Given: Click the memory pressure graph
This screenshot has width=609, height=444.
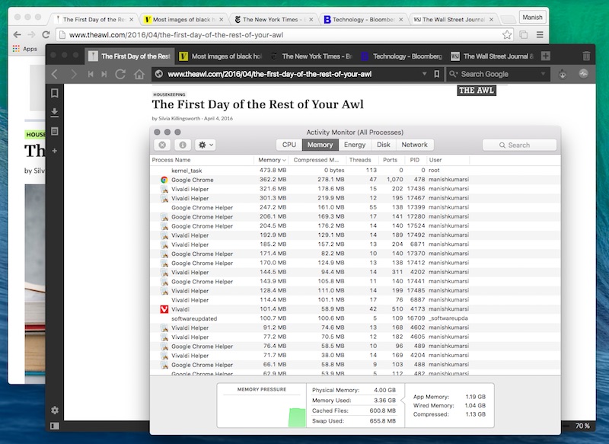Looking at the screenshot, I should coord(262,411).
